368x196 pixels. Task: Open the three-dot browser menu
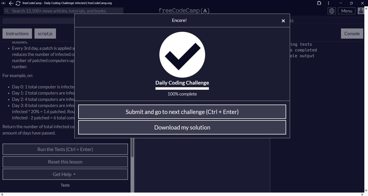[329, 3]
